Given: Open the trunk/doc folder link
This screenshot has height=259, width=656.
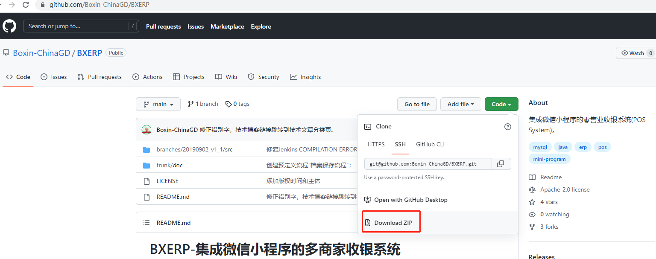Looking at the screenshot, I should [x=170, y=165].
